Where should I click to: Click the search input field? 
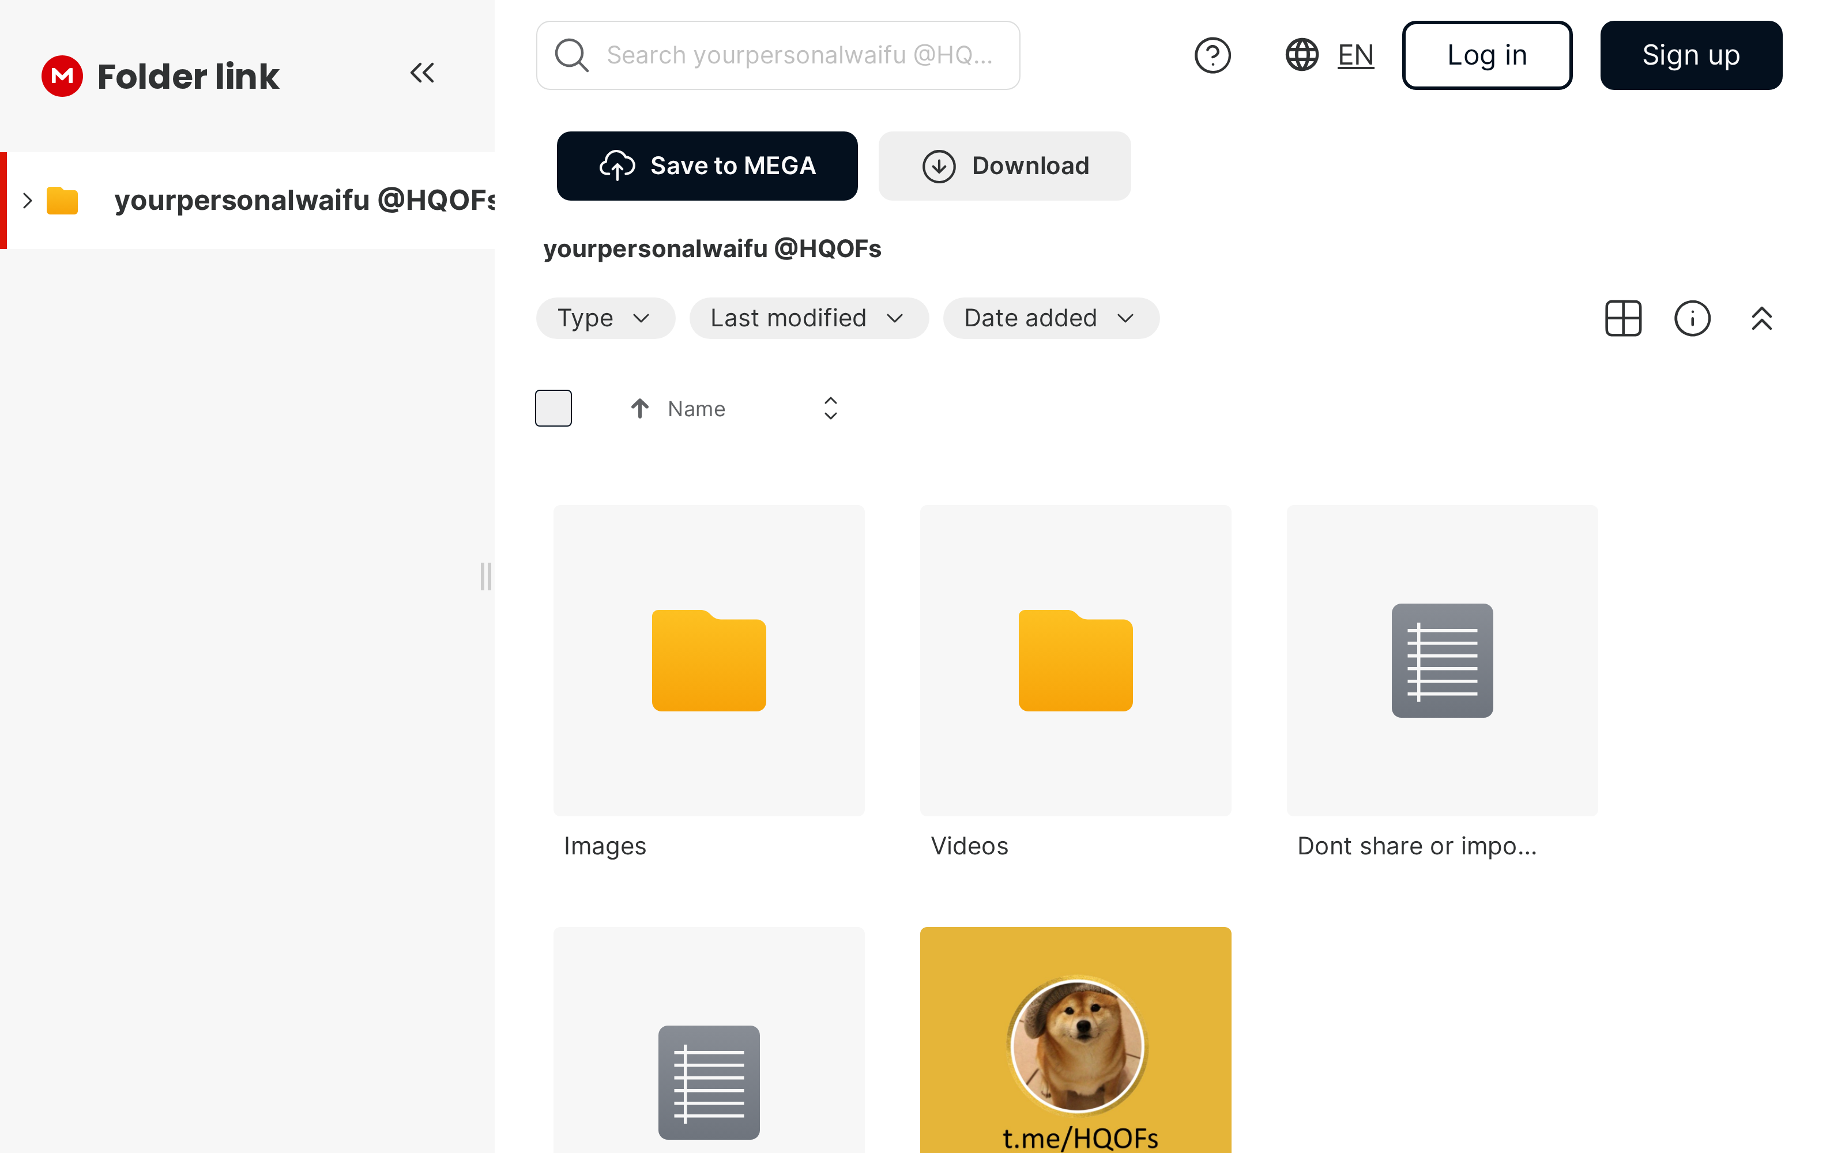click(x=800, y=56)
